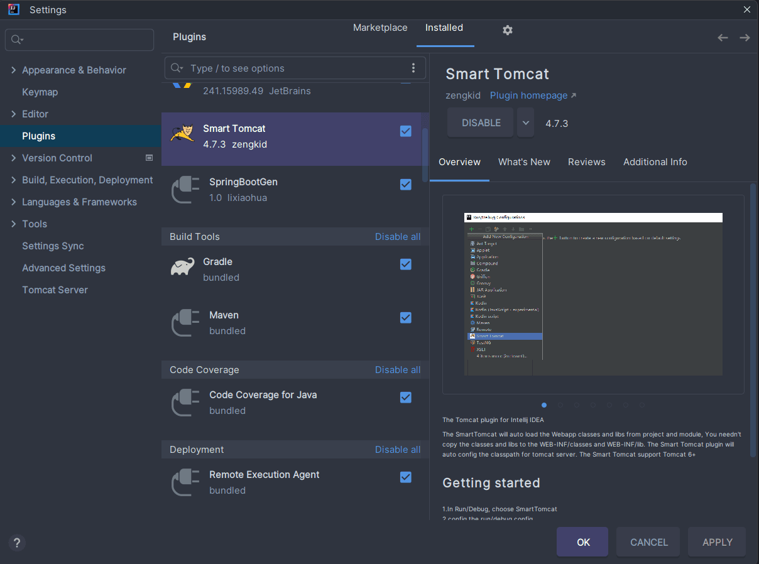The image size is (759, 564).
Task: Click the Code Coverage for Java plug icon
Action: click(x=185, y=403)
